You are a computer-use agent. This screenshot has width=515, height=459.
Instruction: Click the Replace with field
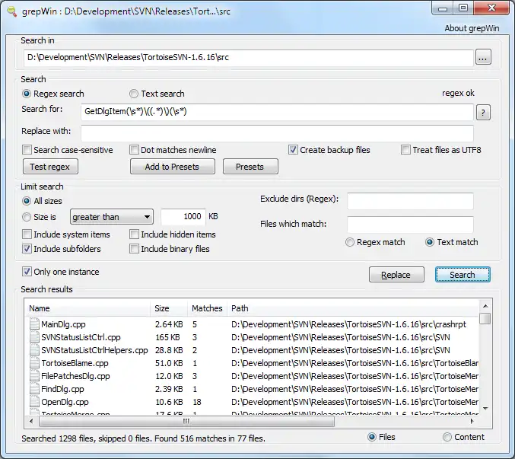click(x=277, y=132)
